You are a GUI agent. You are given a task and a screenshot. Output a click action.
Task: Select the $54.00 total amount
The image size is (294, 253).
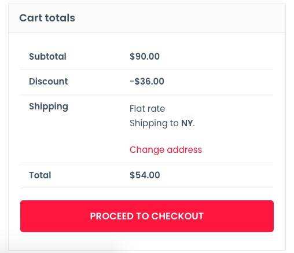[145, 175]
